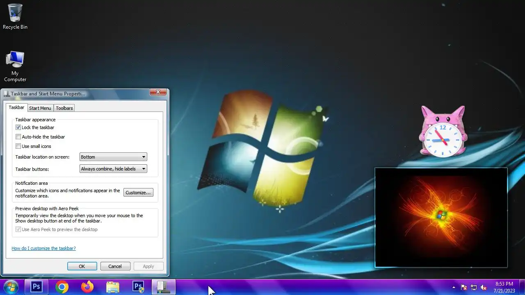The height and width of the screenshot is (295, 525).
Task: Show hidden notification icons arrow
Action: point(454,287)
